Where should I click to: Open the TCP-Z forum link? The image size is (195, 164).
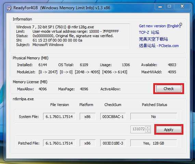coord(149,32)
